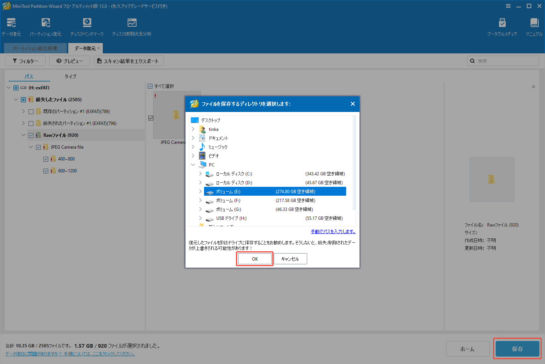Uncheck the すべて選択 checkbox
This screenshot has height=364, width=545.
pos(150,86)
